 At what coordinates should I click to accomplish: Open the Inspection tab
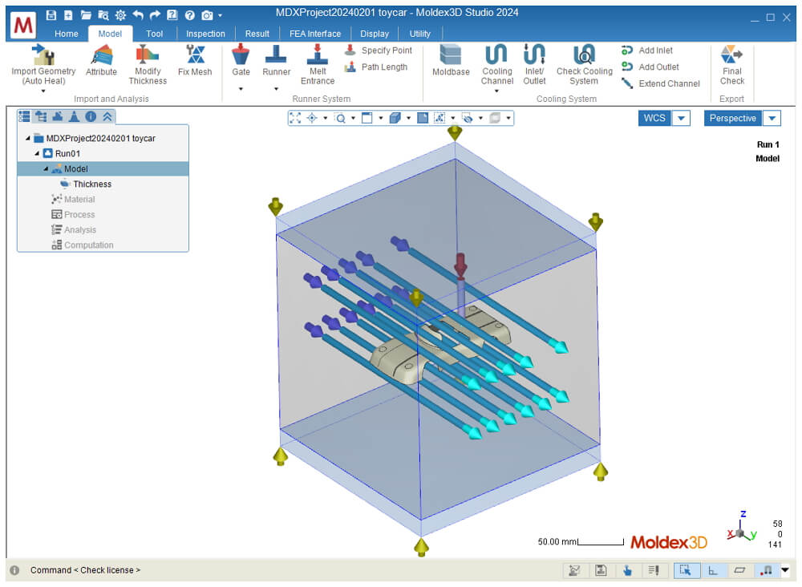coord(205,34)
